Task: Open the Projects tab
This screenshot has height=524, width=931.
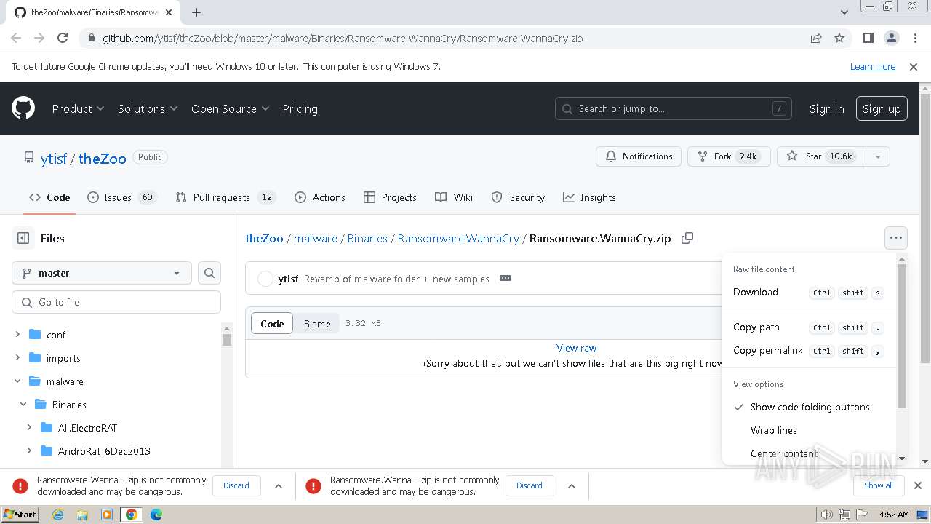Action: pyautogui.click(x=390, y=197)
